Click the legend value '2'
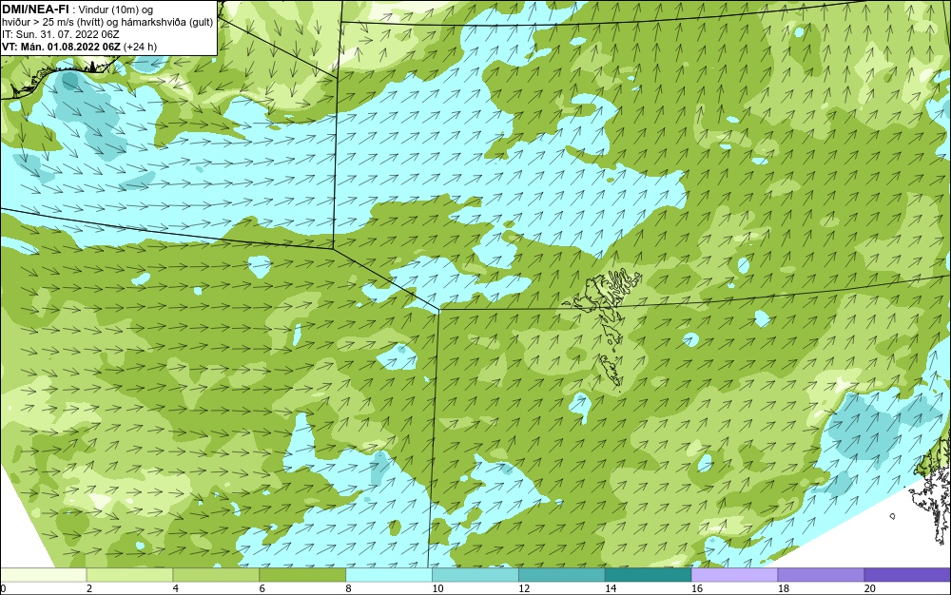951x595 pixels. pyautogui.click(x=89, y=588)
